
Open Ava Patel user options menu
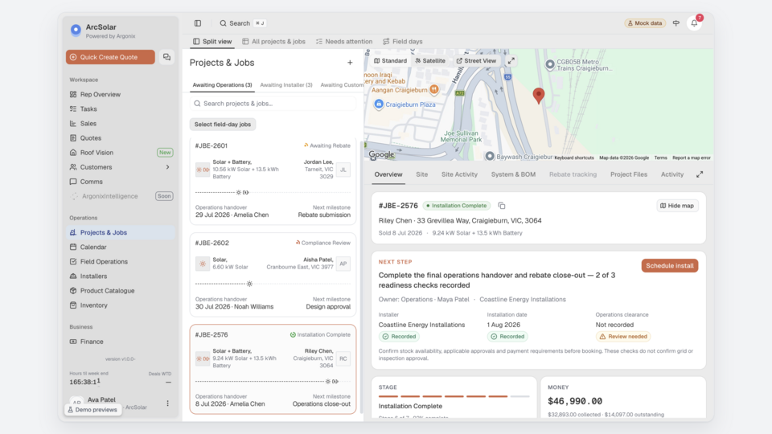pos(167,403)
